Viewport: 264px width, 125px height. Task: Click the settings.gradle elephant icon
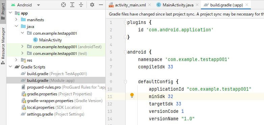point(23,114)
